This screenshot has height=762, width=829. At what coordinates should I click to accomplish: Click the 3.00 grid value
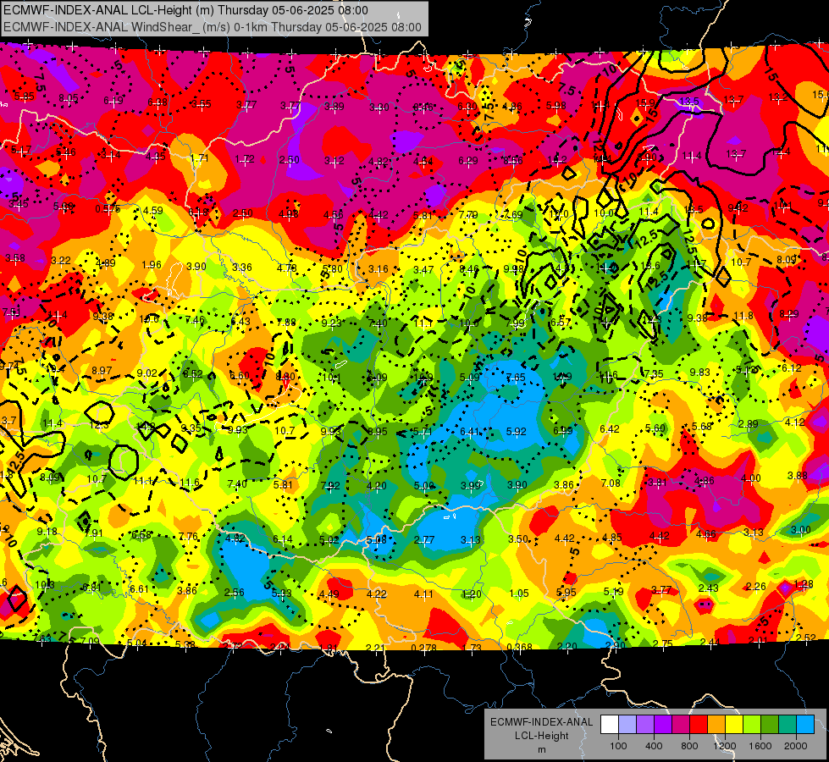coord(800,530)
